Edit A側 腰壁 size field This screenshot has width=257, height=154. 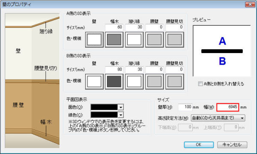coord(154,27)
